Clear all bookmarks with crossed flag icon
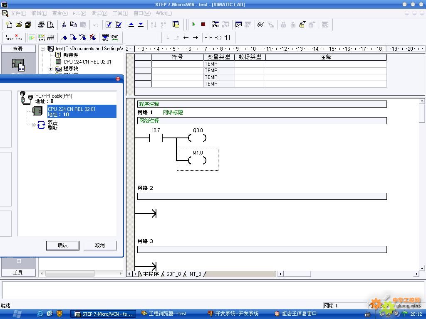 [x=93, y=37]
